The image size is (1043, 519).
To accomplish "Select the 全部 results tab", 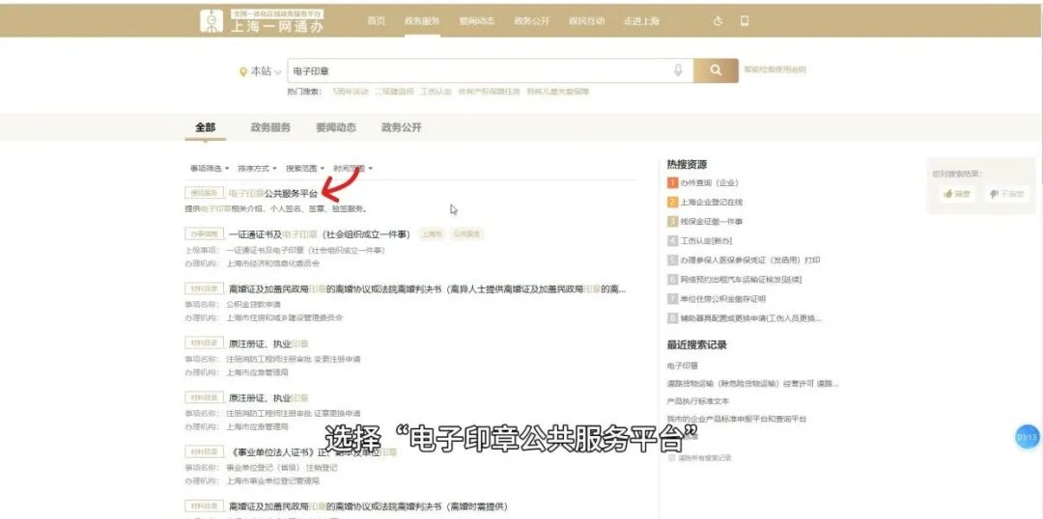I will click(x=205, y=127).
